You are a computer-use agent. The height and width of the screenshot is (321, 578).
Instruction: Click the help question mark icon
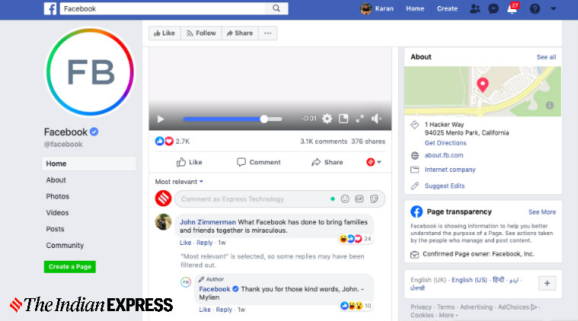pyautogui.click(x=535, y=9)
